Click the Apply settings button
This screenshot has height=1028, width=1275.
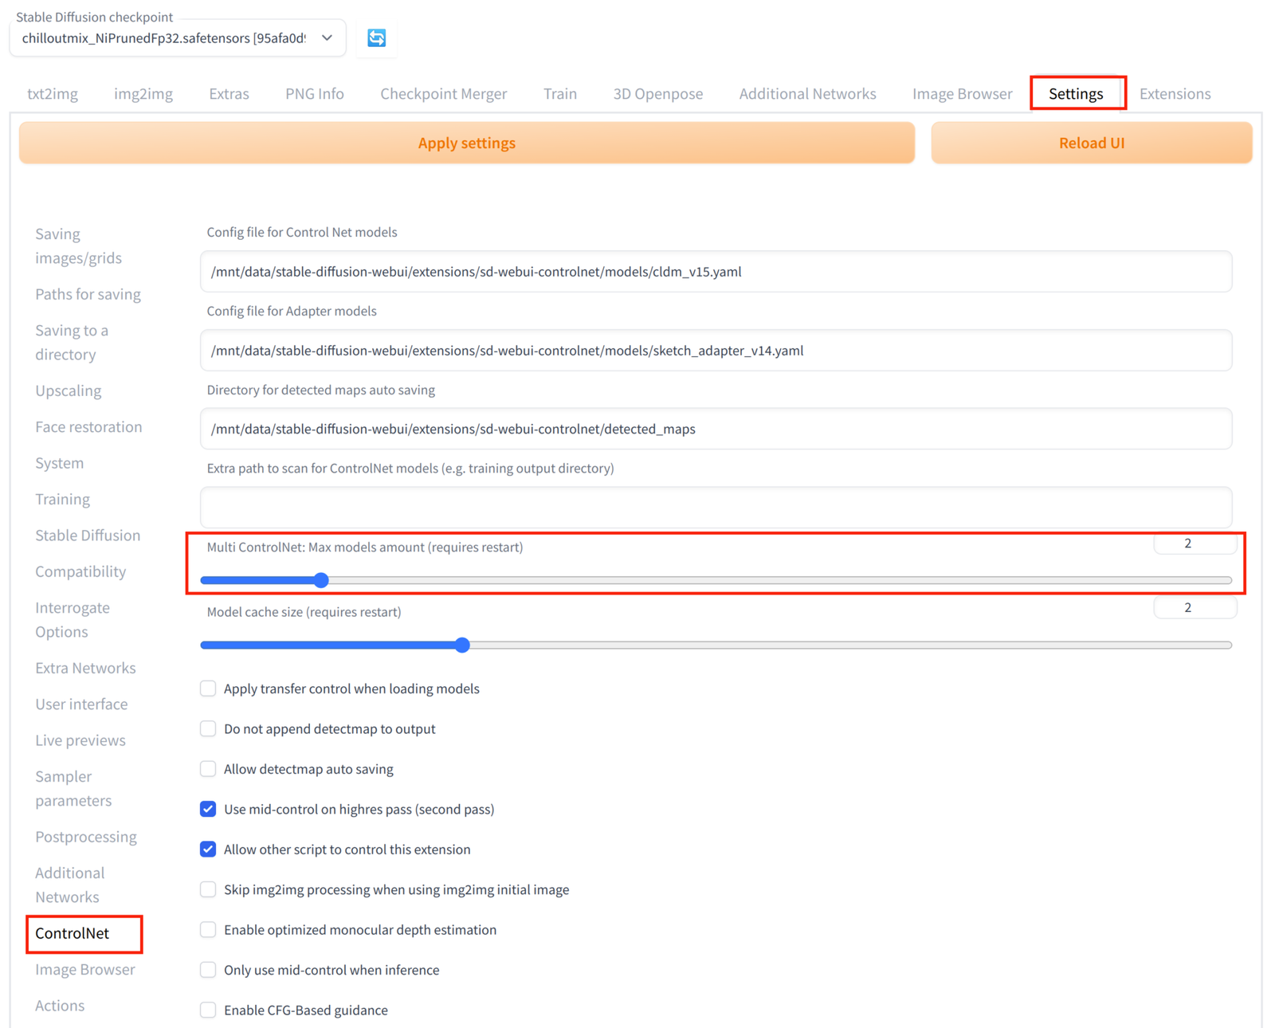466,143
